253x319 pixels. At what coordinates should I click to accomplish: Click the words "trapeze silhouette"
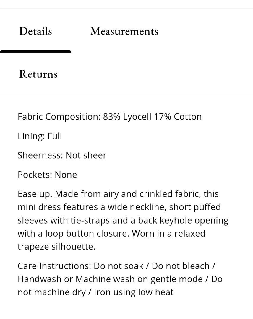[56, 247]
